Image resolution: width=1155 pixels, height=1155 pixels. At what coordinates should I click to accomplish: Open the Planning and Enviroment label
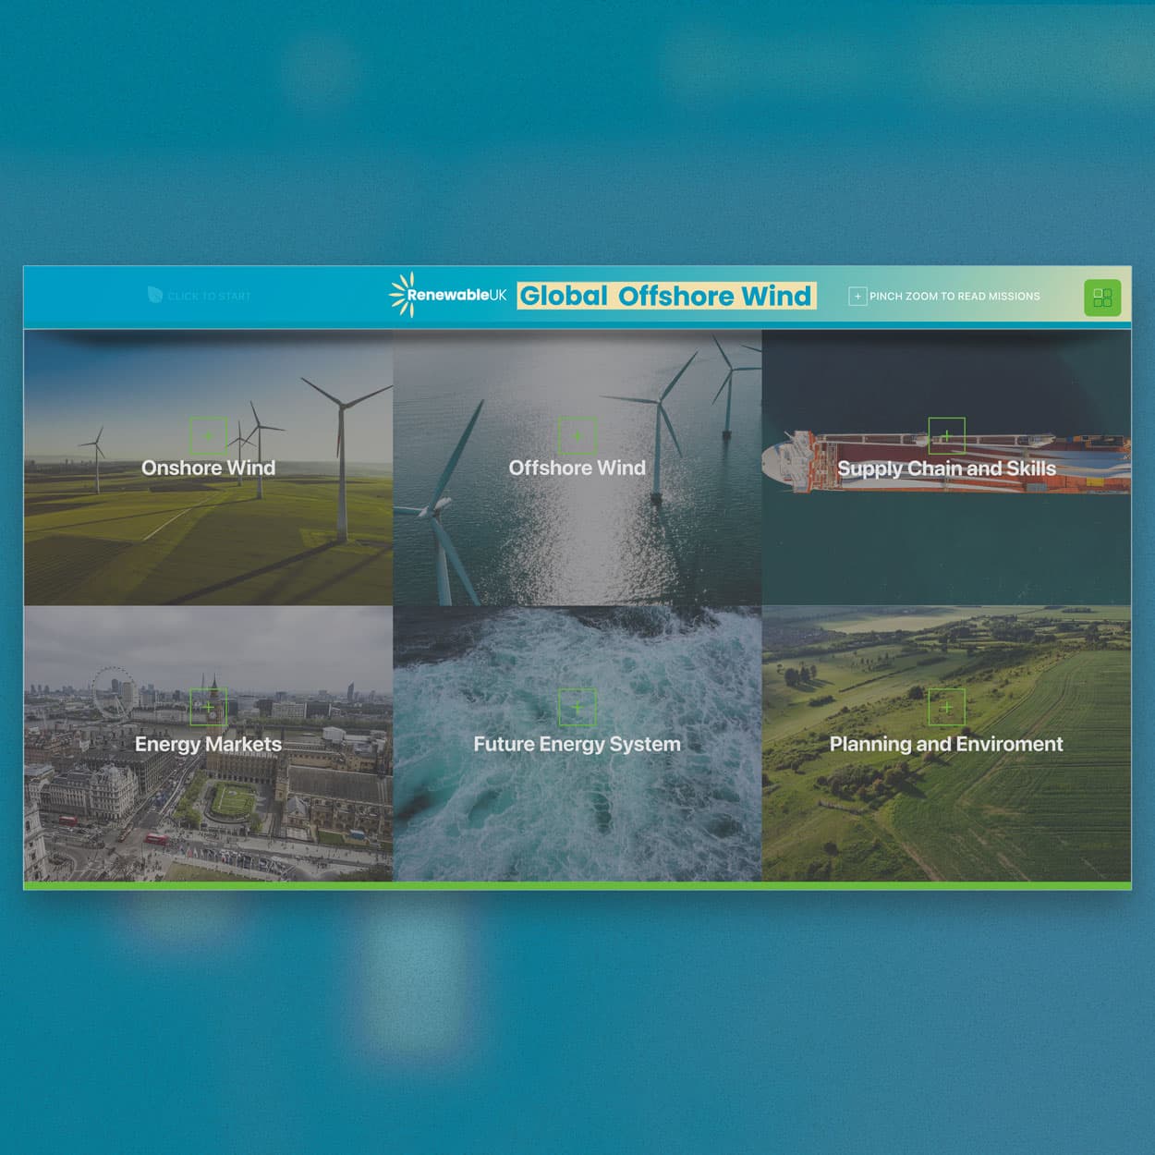click(946, 744)
